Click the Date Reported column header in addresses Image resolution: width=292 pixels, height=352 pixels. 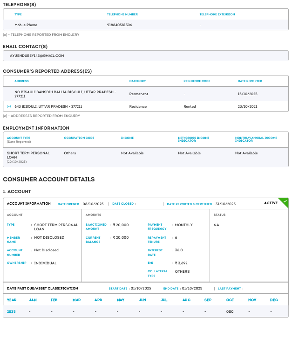(250, 81)
